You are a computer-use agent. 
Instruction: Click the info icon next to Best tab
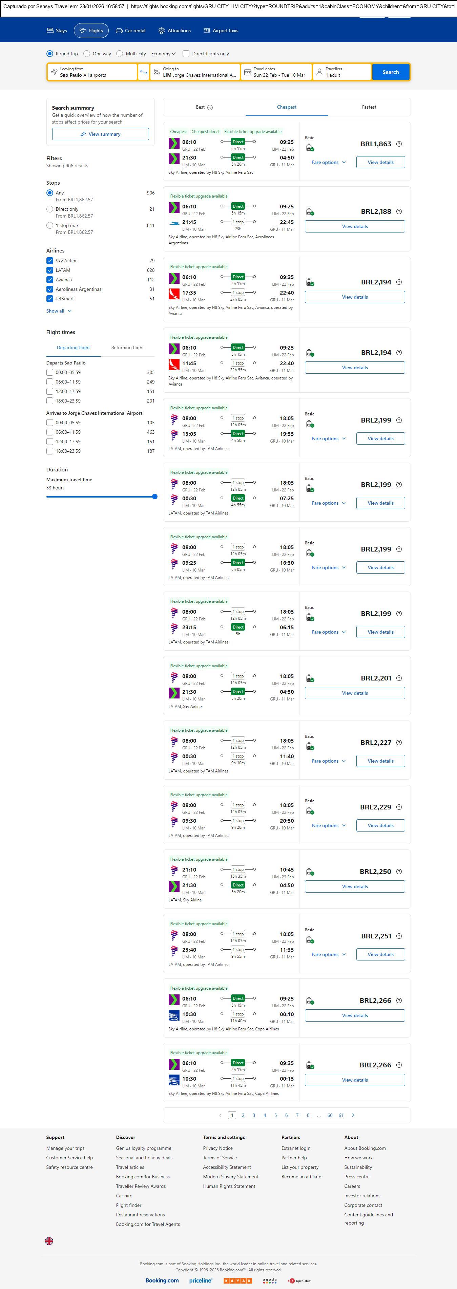click(x=210, y=108)
